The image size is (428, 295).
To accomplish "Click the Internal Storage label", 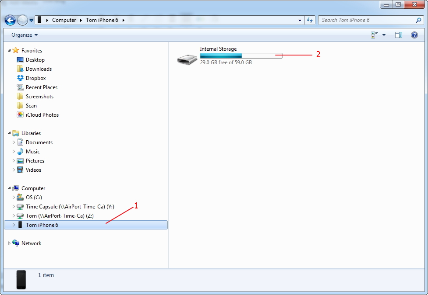I will tap(218, 49).
